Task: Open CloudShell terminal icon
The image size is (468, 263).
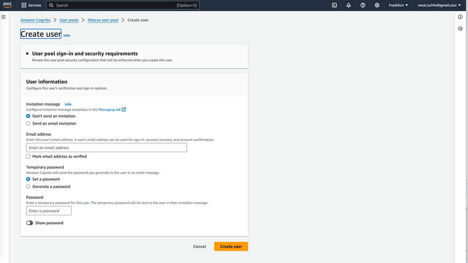Action: 334,5
